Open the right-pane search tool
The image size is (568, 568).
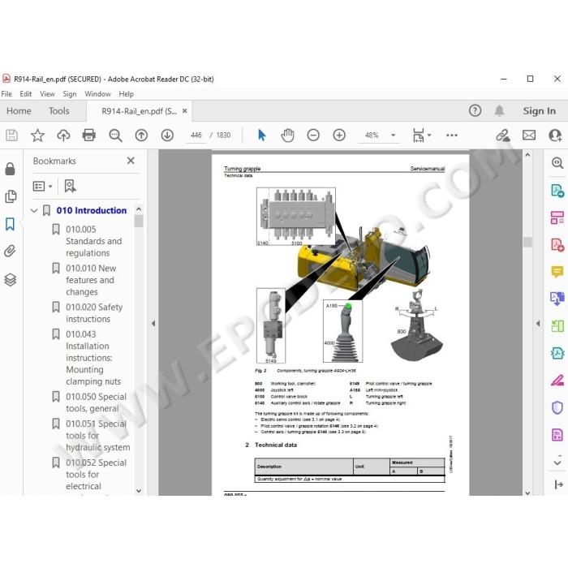click(x=557, y=162)
